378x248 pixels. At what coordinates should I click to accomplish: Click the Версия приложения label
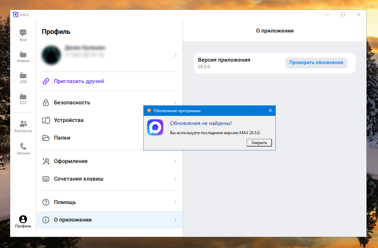click(224, 60)
